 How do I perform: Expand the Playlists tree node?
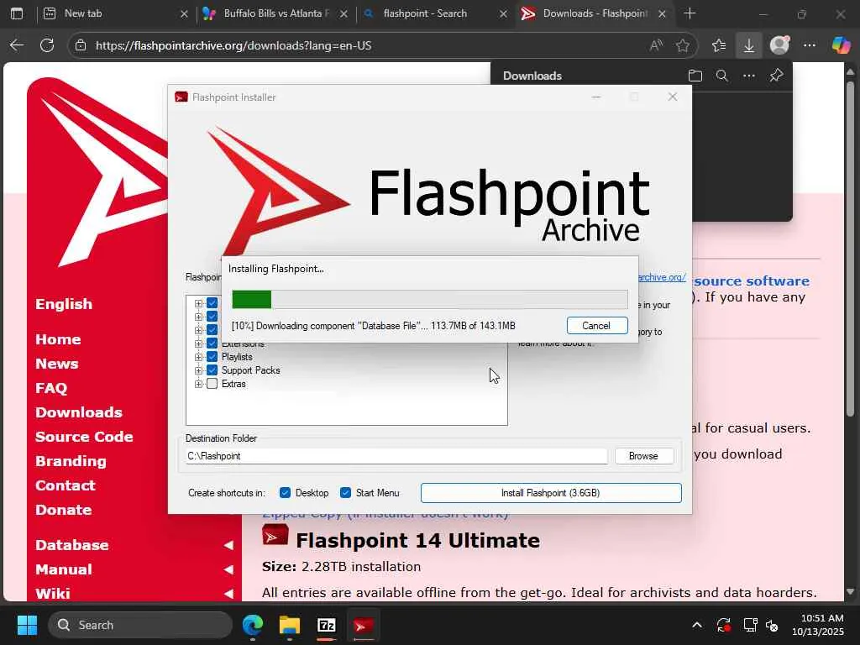(x=198, y=357)
